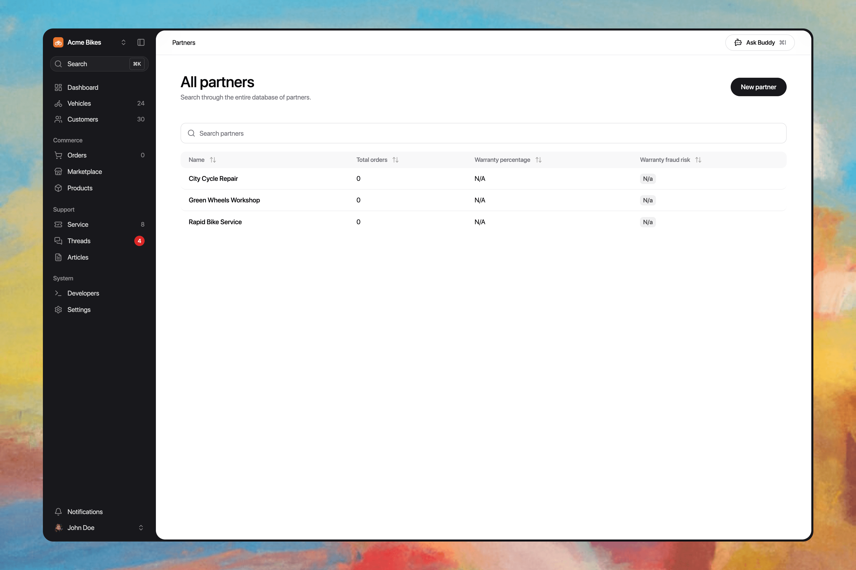Image resolution: width=856 pixels, height=570 pixels.
Task: Select the Customers sidebar label
Action: (x=83, y=119)
